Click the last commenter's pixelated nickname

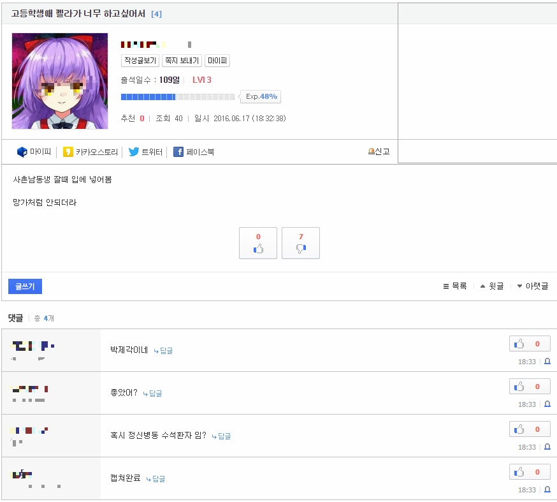22,474
